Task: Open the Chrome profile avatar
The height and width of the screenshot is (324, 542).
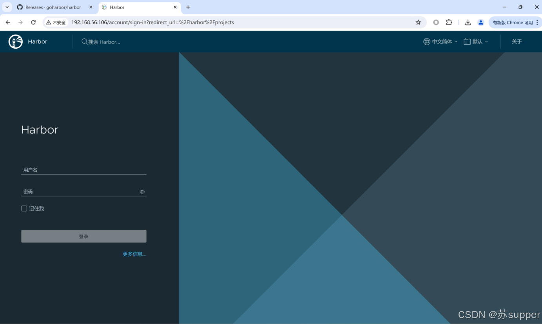Action: (x=481, y=22)
